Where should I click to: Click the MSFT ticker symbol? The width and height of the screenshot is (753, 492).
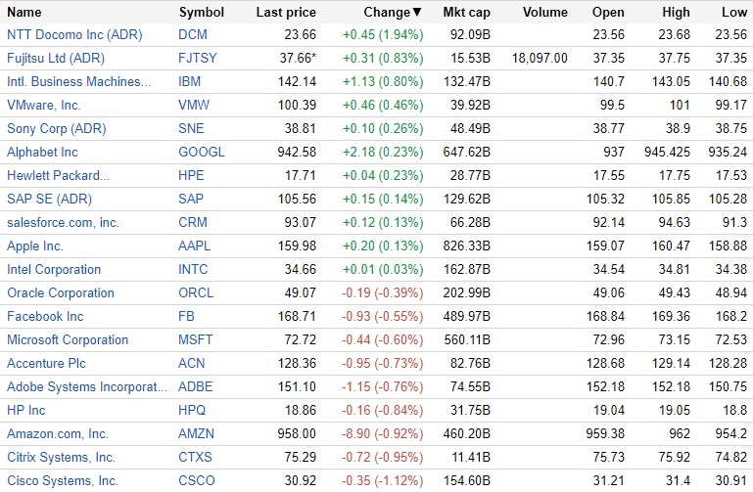coord(195,340)
